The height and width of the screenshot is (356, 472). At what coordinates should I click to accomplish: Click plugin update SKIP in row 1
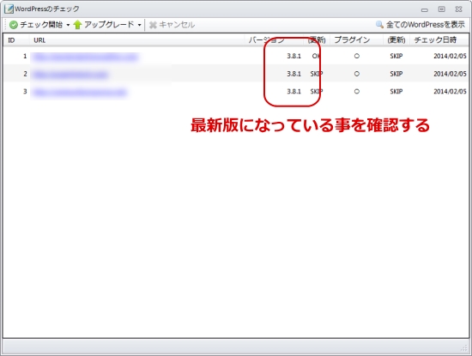396,57
